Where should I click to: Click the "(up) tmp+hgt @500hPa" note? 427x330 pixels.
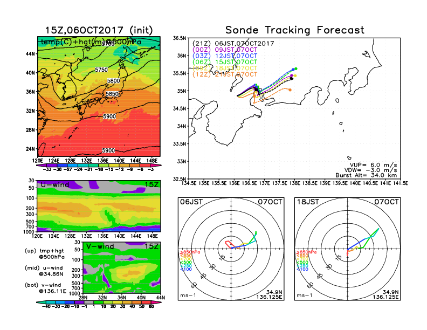click(45, 254)
